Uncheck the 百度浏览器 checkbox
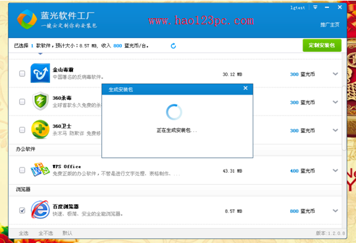This screenshot has height=243, width=356. pos(22,210)
